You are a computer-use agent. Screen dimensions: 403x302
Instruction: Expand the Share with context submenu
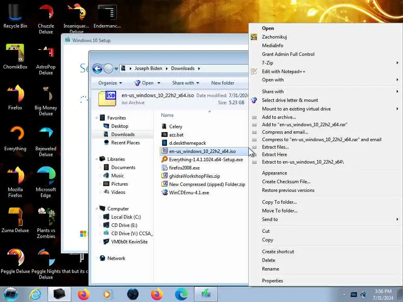(x=325, y=92)
